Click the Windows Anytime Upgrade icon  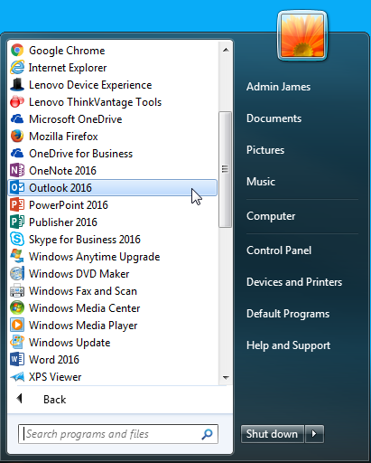point(17,256)
